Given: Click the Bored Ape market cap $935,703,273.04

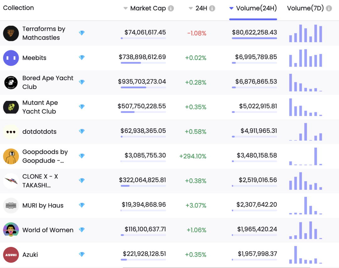Looking at the screenshot, I should tap(142, 82).
